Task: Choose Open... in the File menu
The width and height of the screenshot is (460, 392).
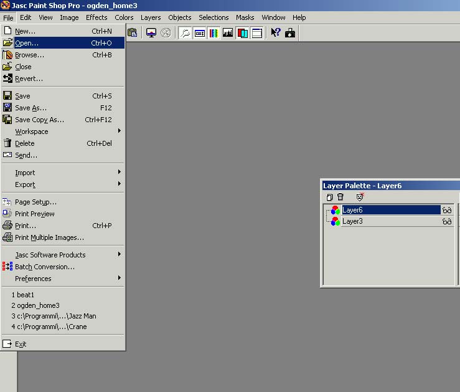Action: coord(63,43)
